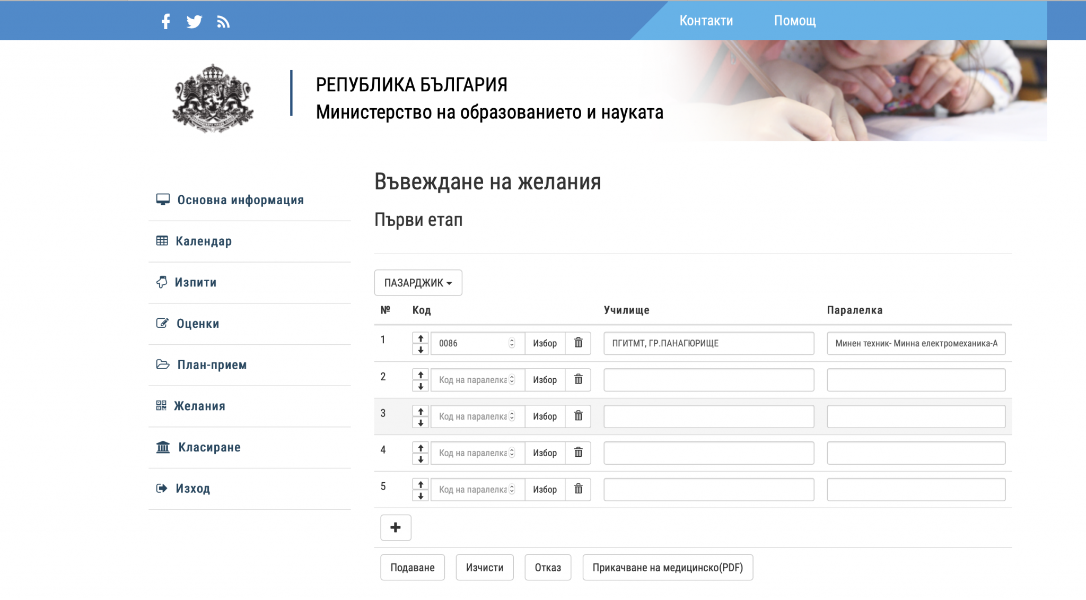This screenshot has width=1086, height=600.
Task: Open Контакти in top bar
Action: 706,21
